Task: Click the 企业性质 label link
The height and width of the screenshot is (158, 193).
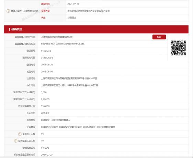Action: (31, 113)
